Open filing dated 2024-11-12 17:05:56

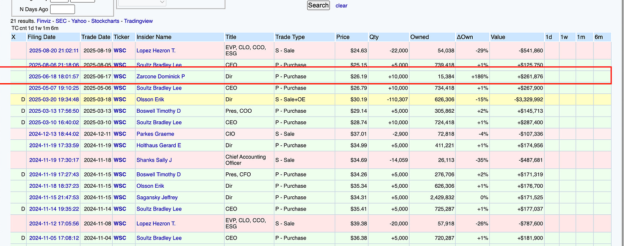click(54, 224)
